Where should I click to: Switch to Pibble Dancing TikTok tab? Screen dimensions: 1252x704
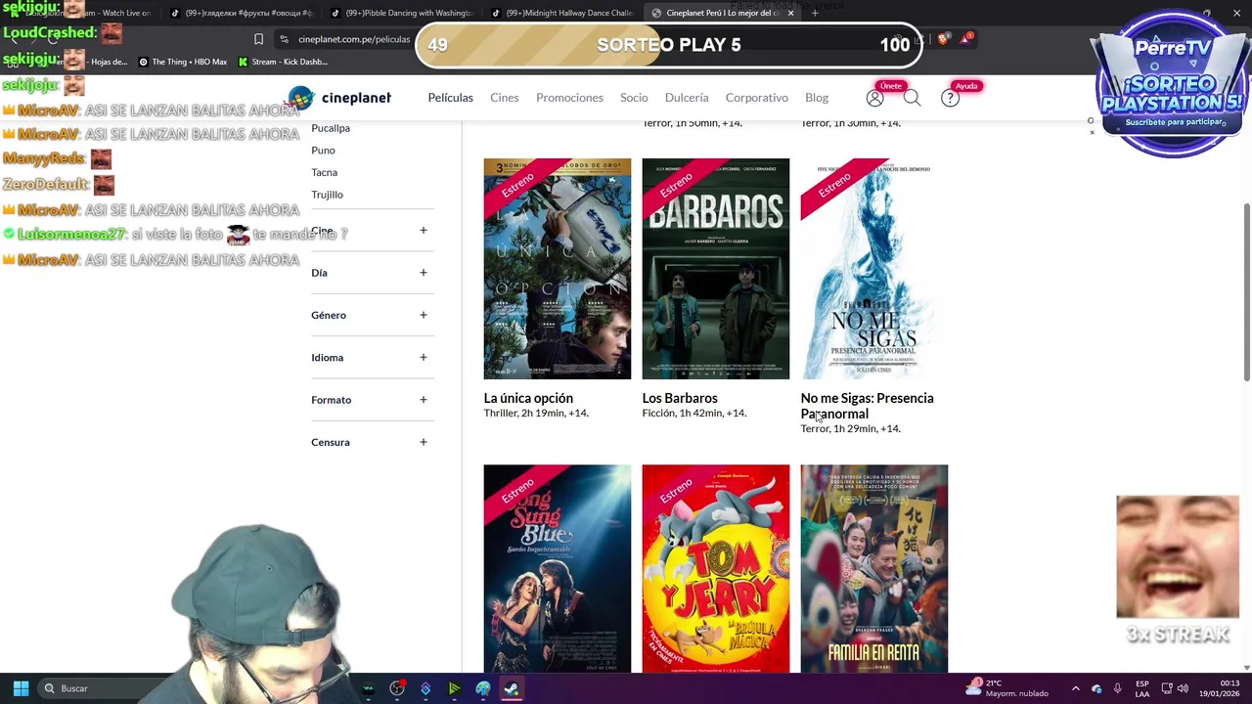(x=401, y=13)
